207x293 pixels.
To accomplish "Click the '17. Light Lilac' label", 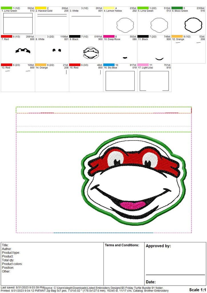I will 146,68.
